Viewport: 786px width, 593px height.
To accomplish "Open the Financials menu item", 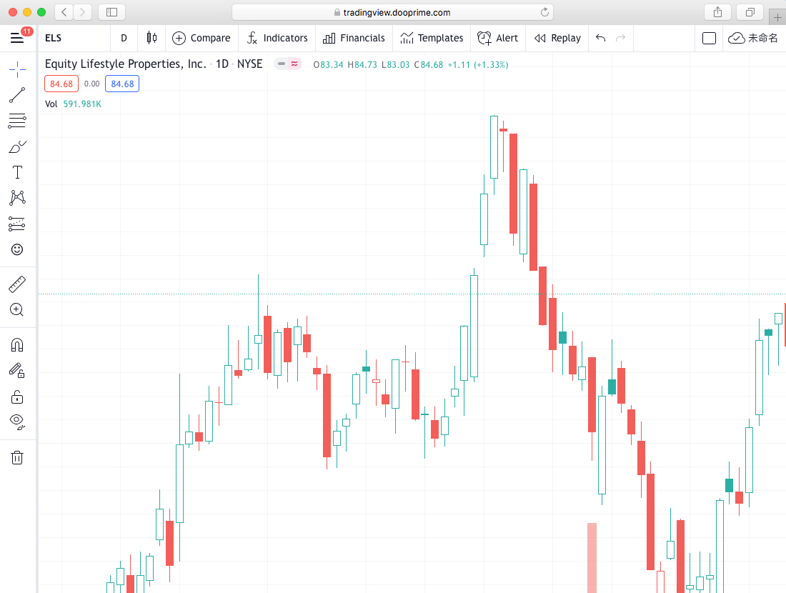I will click(354, 38).
